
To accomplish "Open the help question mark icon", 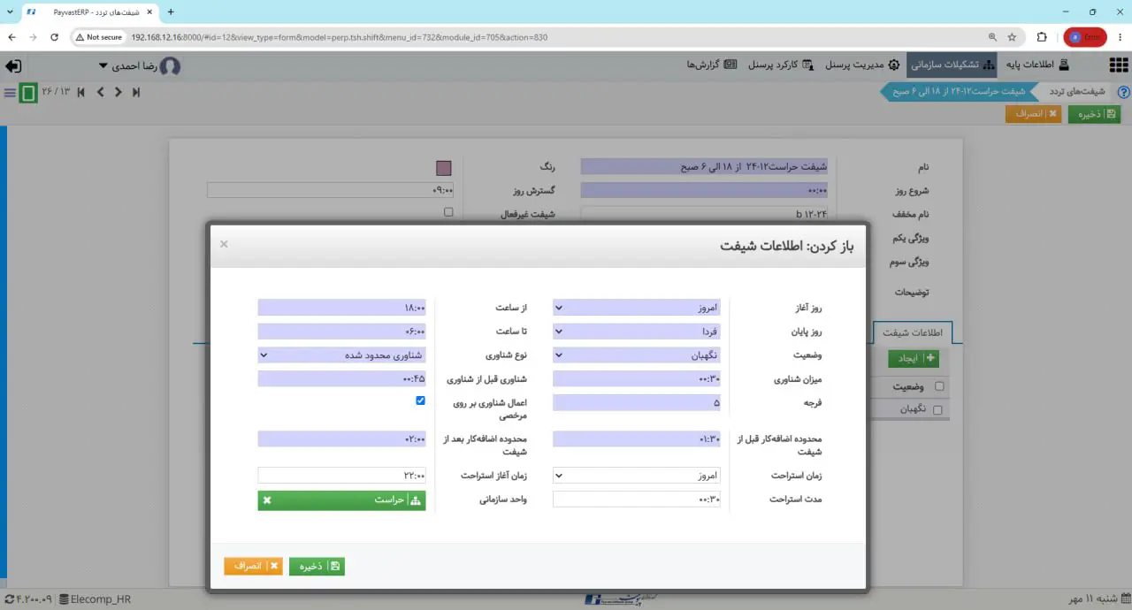I will pos(1124,92).
